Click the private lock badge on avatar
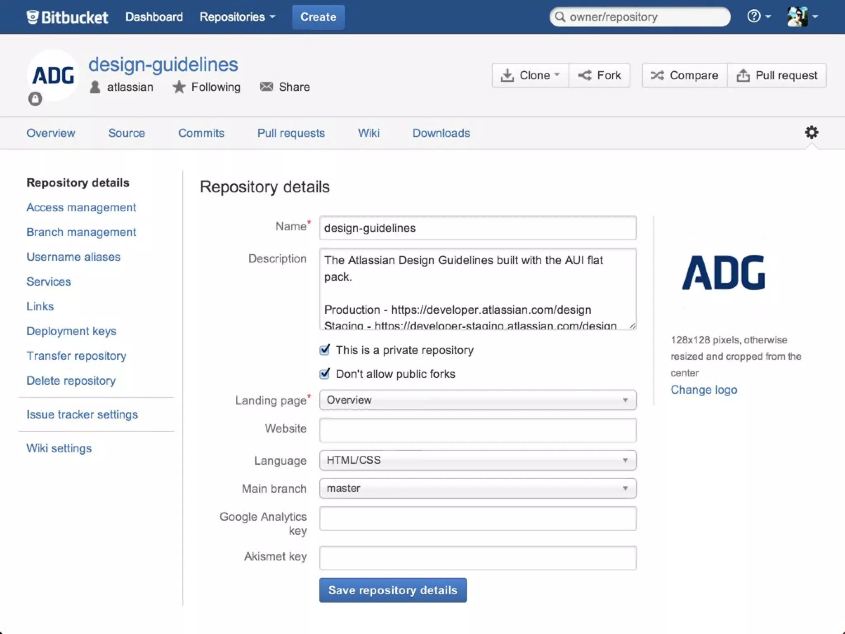This screenshot has height=634, width=845. pyautogui.click(x=35, y=99)
